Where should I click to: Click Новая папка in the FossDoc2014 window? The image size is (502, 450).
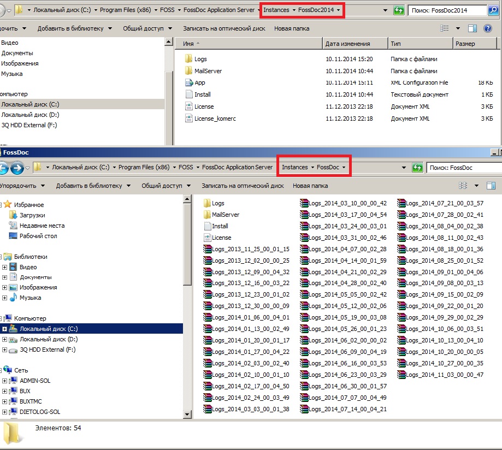tap(292, 28)
